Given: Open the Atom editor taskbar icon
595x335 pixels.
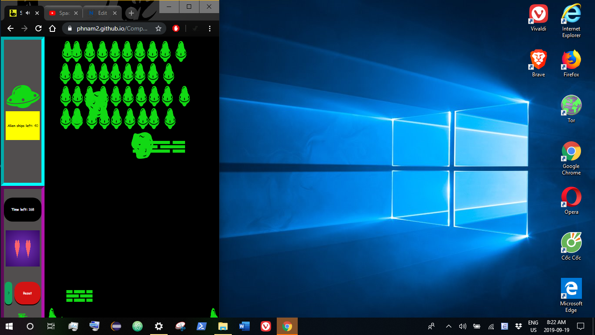Looking at the screenshot, I should coord(138,326).
